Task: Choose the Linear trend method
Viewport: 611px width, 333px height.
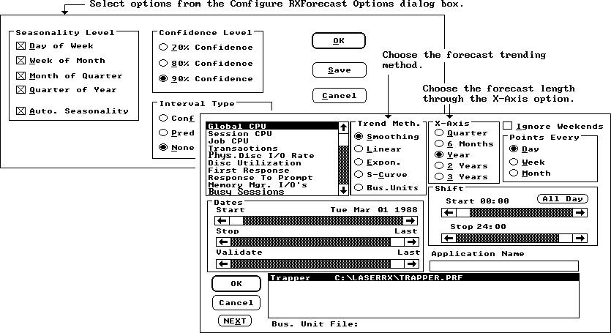Action: click(x=359, y=149)
